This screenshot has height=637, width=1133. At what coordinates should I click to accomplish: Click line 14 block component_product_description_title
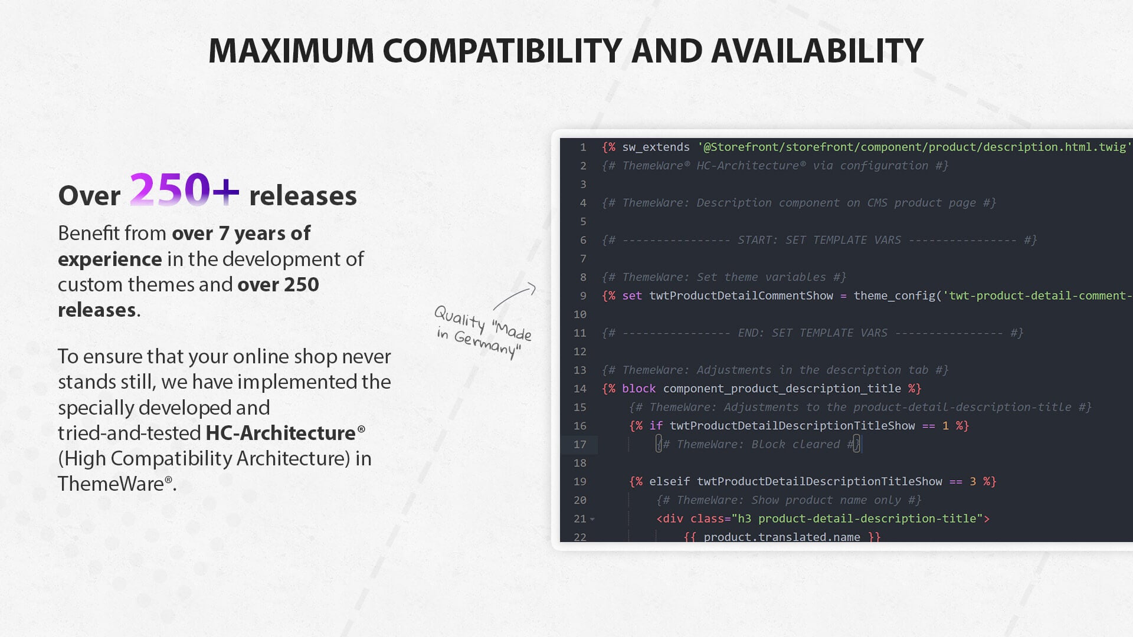(779, 388)
